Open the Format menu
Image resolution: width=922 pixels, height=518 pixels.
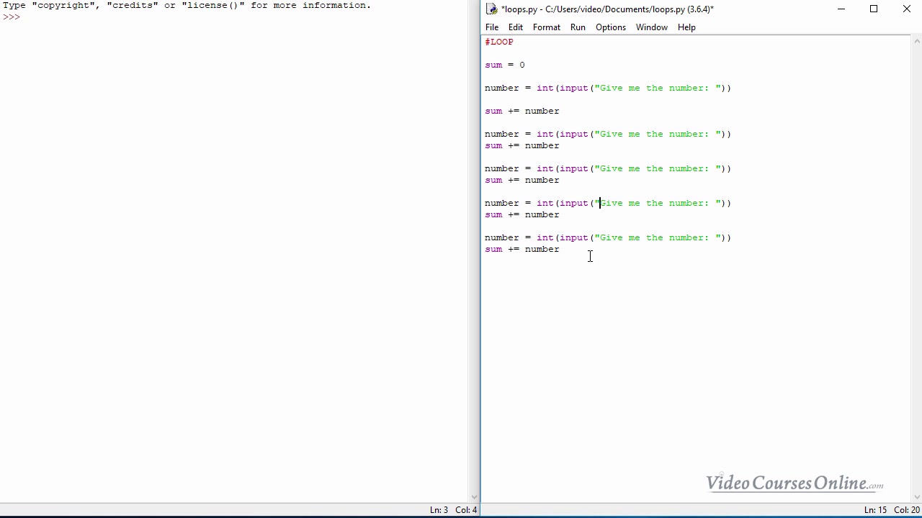pyautogui.click(x=547, y=27)
